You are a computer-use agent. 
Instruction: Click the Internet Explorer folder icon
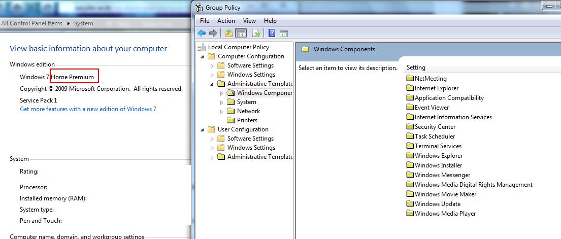(410, 88)
